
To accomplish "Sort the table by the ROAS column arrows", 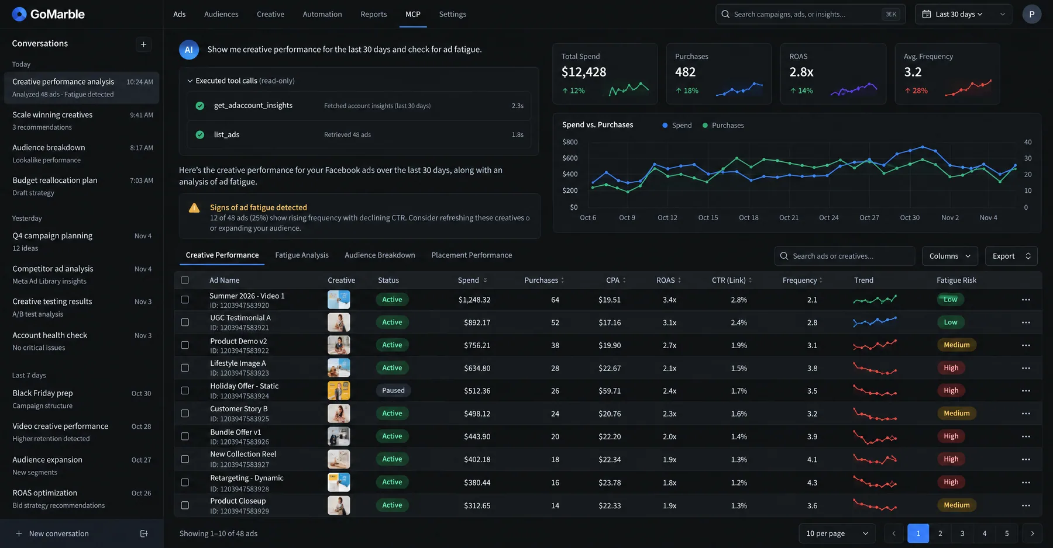I will 679,280.
